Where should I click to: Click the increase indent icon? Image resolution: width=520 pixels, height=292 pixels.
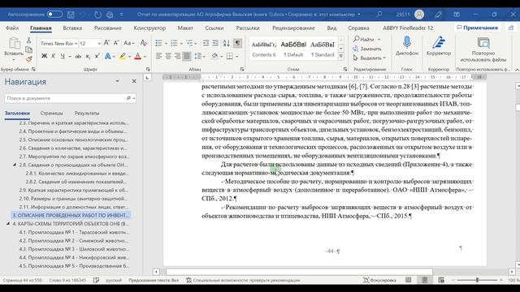pos(215,43)
